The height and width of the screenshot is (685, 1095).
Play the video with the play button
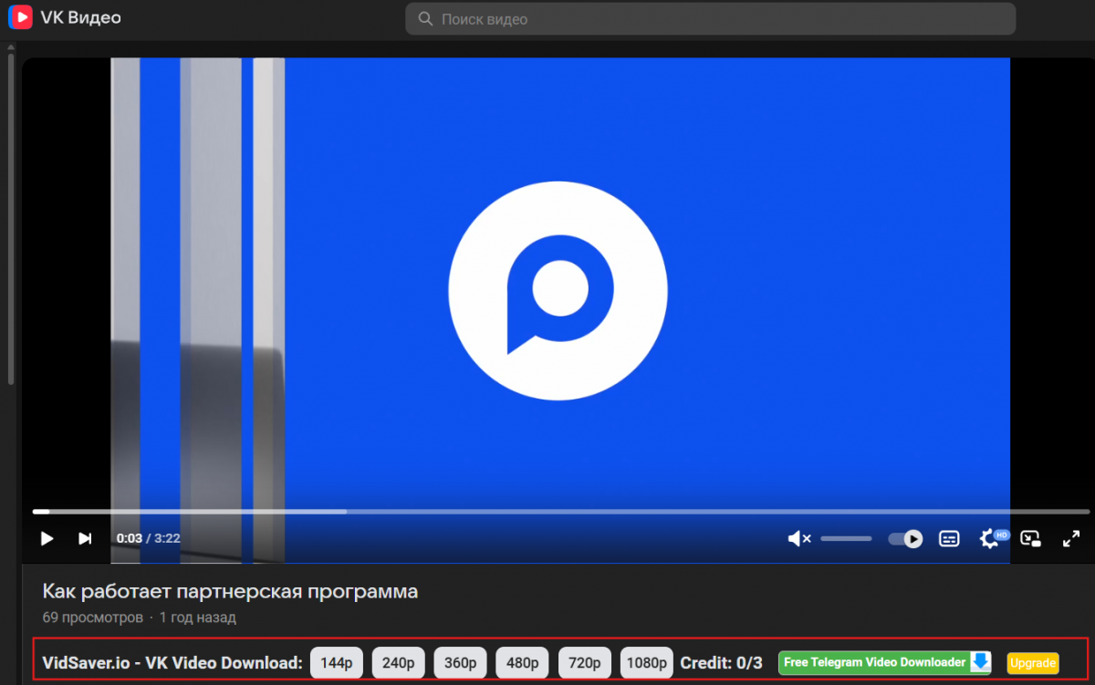(x=47, y=539)
